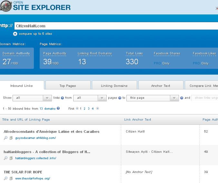218x183 pixels.
Task: Click the Domain Authority score 27/100
Action: 10,62
